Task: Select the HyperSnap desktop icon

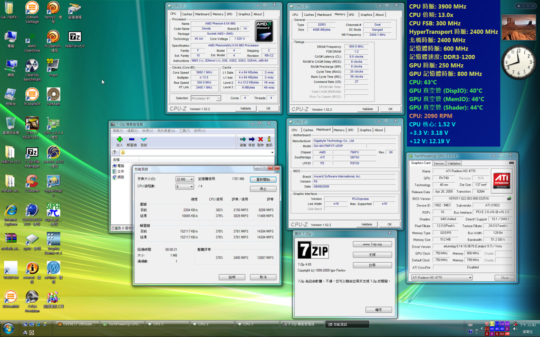Action: 53,186
